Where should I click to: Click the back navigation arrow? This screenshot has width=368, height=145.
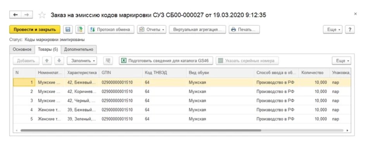click(15, 15)
